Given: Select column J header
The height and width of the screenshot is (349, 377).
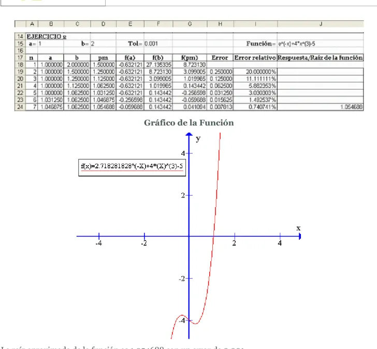Looking at the screenshot, I should [321, 24].
